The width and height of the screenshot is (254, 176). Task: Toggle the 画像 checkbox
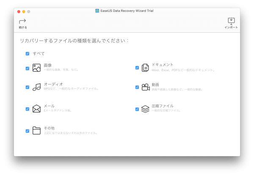coord(28,69)
